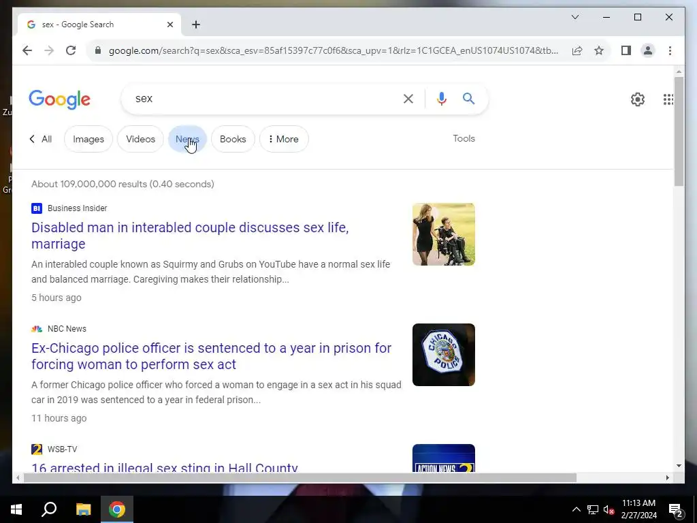Viewport: 697px width, 523px height.
Task: Open the Ex-Chicago police officer headline
Action: click(211, 355)
